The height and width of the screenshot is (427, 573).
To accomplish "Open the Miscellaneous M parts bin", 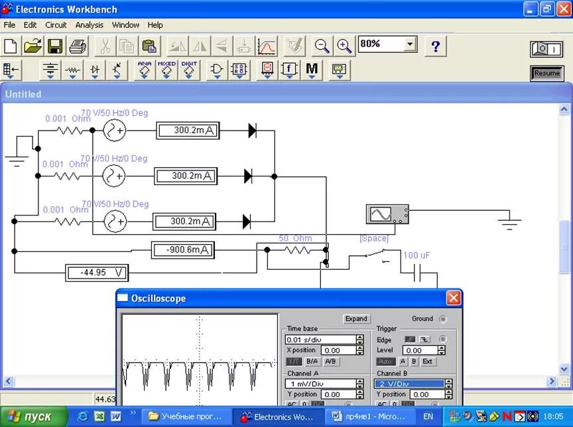I will (x=312, y=70).
